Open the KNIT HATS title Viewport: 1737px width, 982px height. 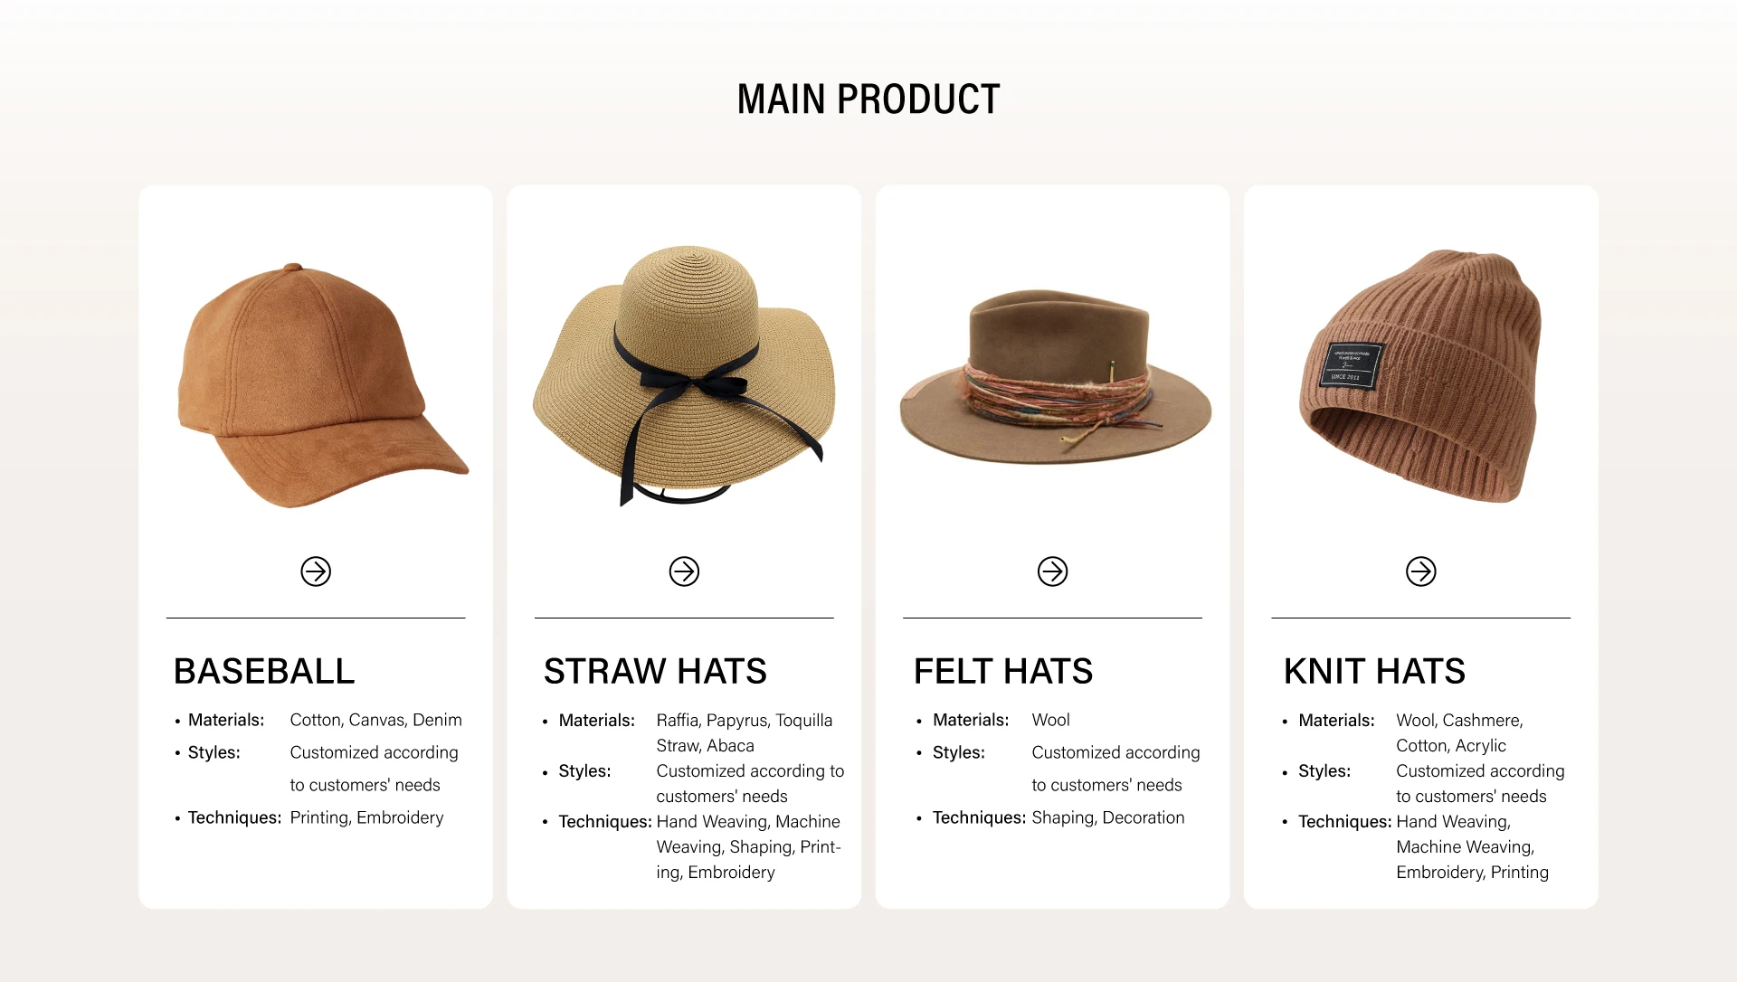pos(1374,671)
